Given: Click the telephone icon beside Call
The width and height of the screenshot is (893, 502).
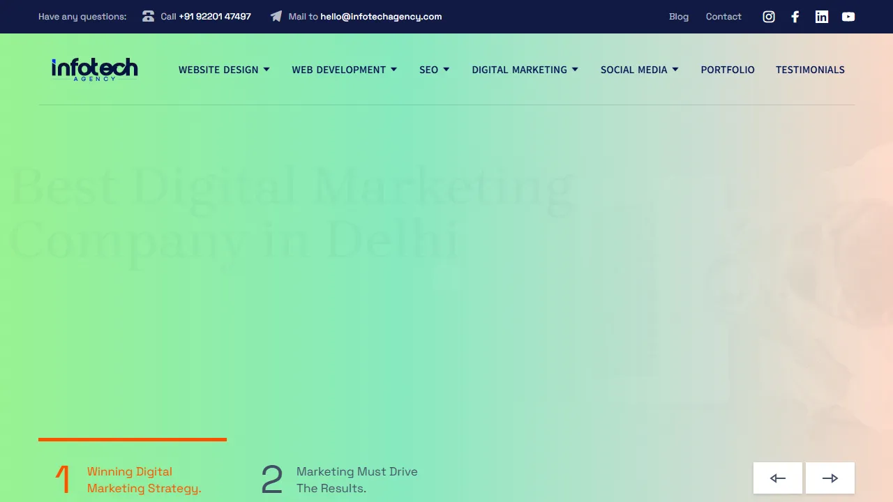Looking at the screenshot, I should coord(148,16).
